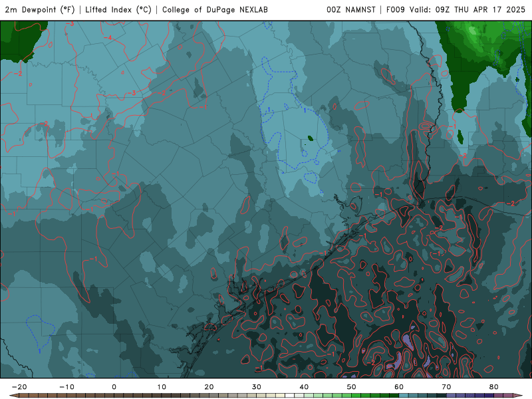Click the "Lifted Index (°C)" title text
This screenshot has height=399, width=532.
[x=118, y=10]
